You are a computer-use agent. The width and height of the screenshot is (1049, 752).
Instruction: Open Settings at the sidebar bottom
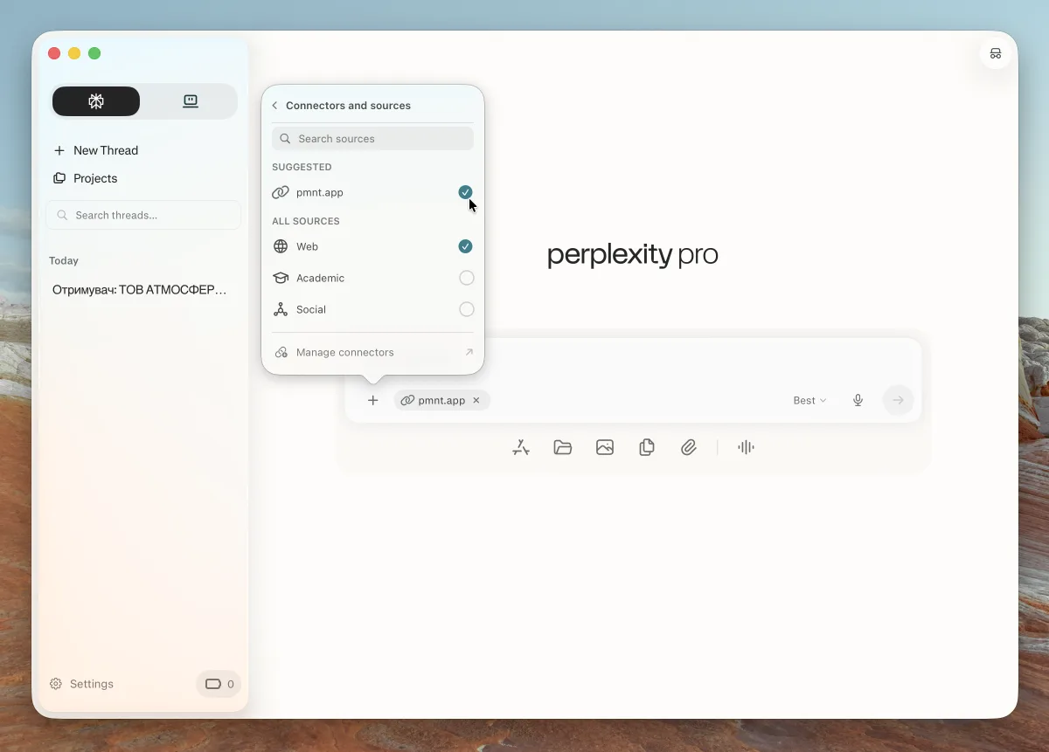click(81, 684)
